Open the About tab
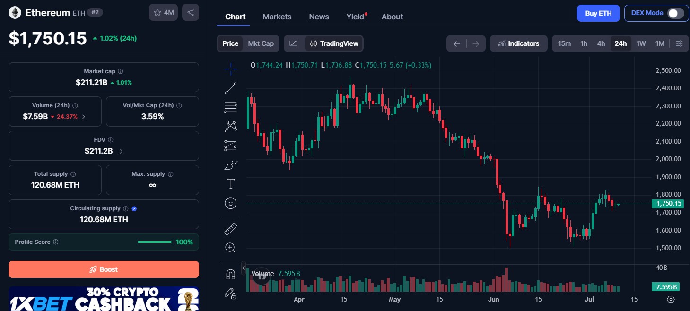The width and height of the screenshot is (690, 311). click(x=393, y=17)
